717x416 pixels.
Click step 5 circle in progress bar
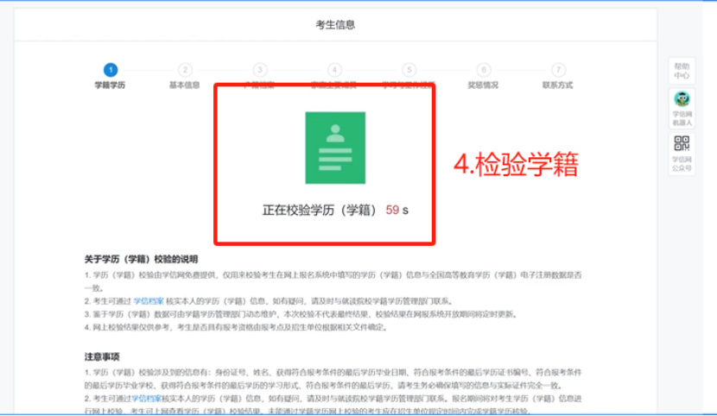pos(409,70)
